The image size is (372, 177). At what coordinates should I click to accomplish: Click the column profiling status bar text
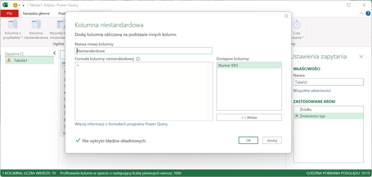pyautogui.click(x=121, y=173)
